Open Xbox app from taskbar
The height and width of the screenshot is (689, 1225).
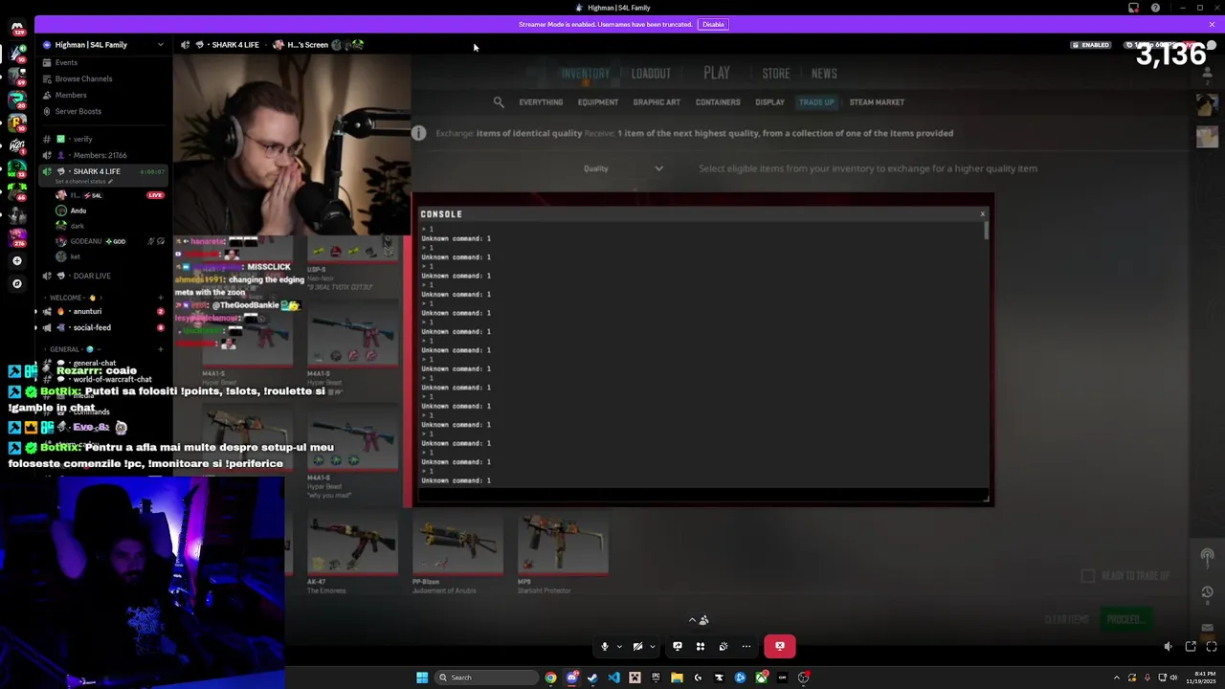pyautogui.click(x=762, y=678)
